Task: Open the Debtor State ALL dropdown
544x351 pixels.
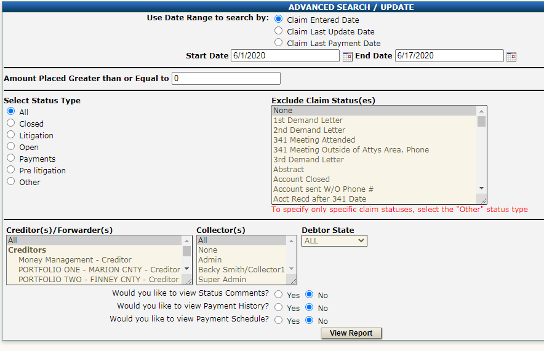Action: coord(334,241)
